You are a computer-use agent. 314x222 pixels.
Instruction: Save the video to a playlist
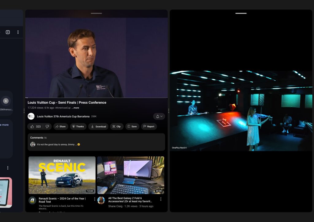coord(132,126)
